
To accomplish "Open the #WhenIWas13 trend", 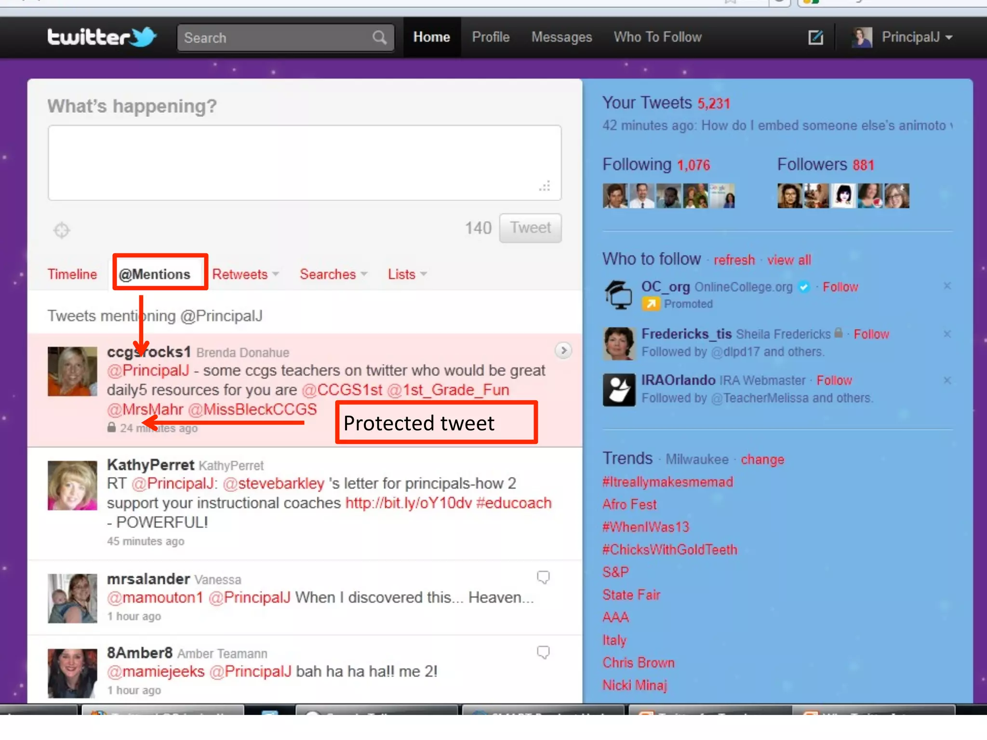I will coord(646,527).
